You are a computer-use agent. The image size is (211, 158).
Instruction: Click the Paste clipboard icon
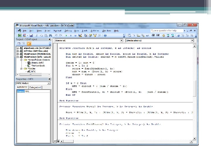tap(46, 35)
